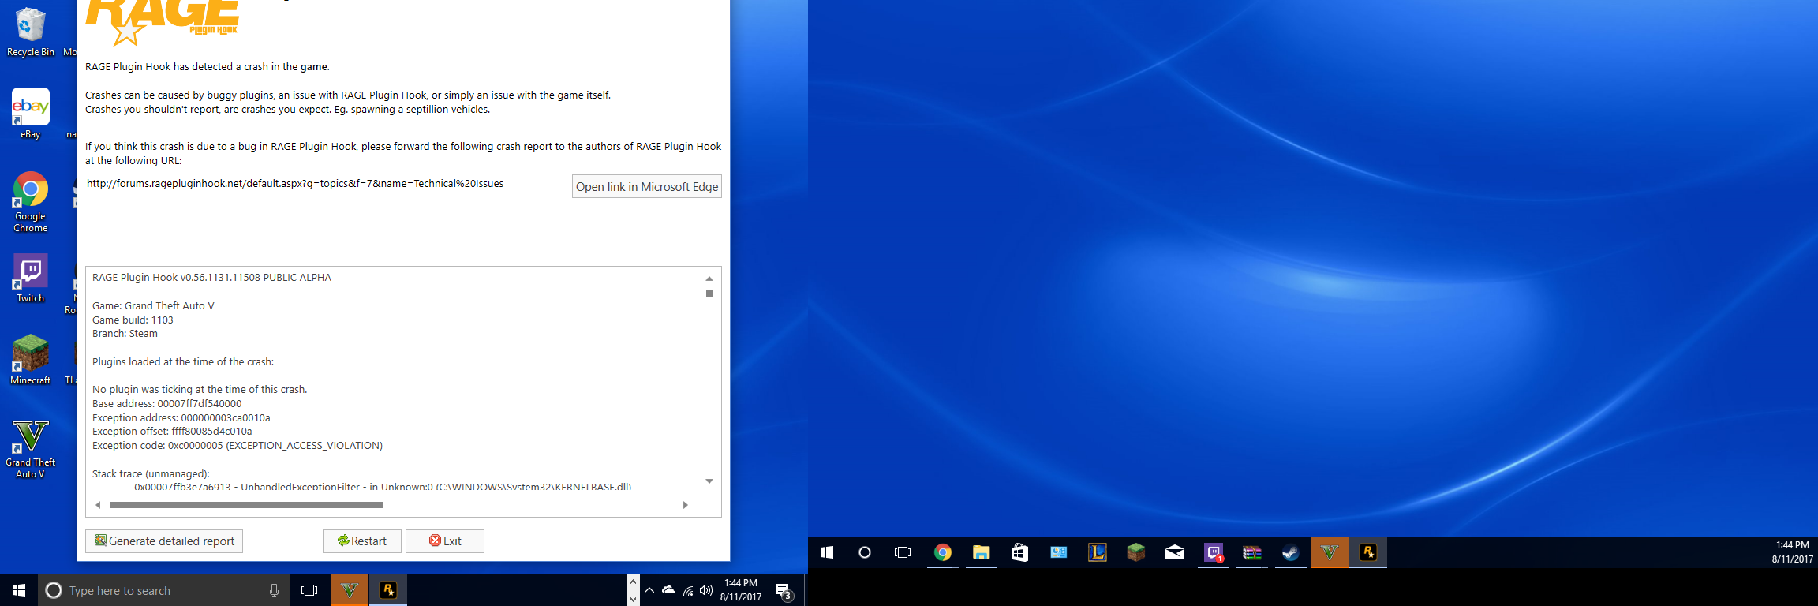Click the volume speaker tray icon
Image resolution: width=1818 pixels, height=606 pixels.
pos(706,590)
